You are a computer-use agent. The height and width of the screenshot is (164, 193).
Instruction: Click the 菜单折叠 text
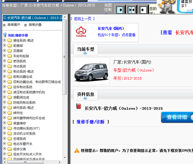coord(35,25)
